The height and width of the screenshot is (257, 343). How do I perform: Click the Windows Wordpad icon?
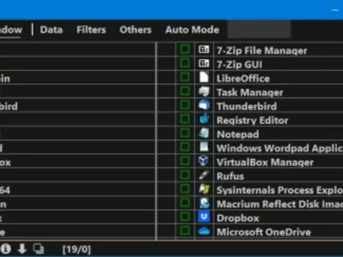click(x=204, y=147)
